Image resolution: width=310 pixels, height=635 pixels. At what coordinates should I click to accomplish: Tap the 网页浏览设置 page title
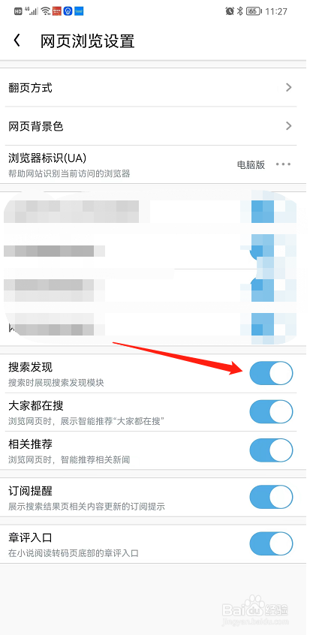point(87,41)
